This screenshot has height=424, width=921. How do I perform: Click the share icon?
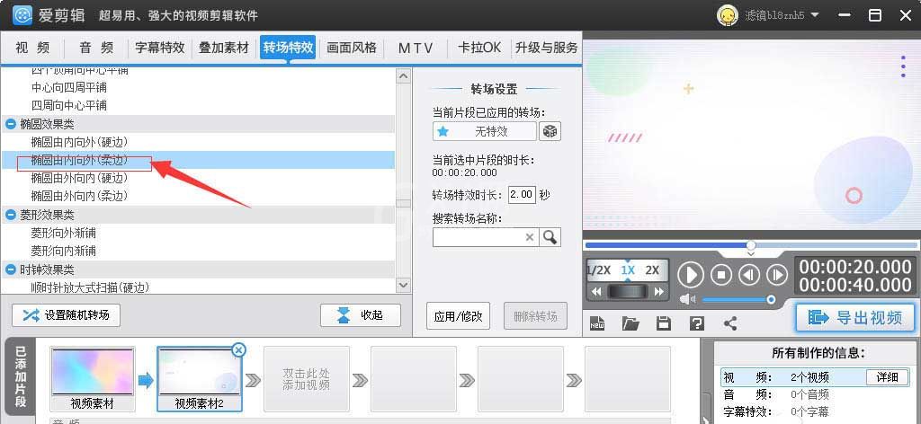point(730,323)
